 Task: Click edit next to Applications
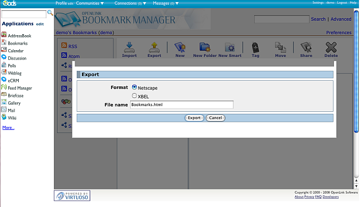(x=40, y=24)
